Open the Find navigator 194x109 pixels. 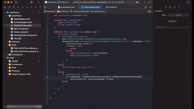pyautogui.click(x=18, y=7)
